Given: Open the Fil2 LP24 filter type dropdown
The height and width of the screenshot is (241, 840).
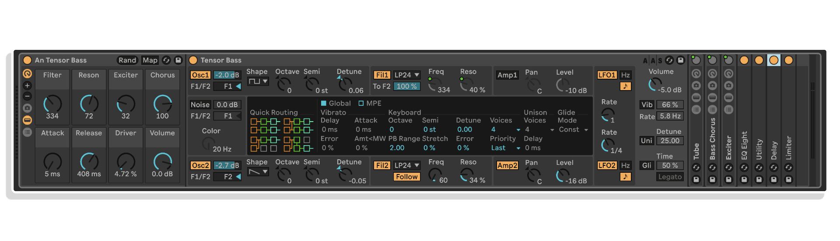Looking at the screenshot, I should [x=406, y=165].
